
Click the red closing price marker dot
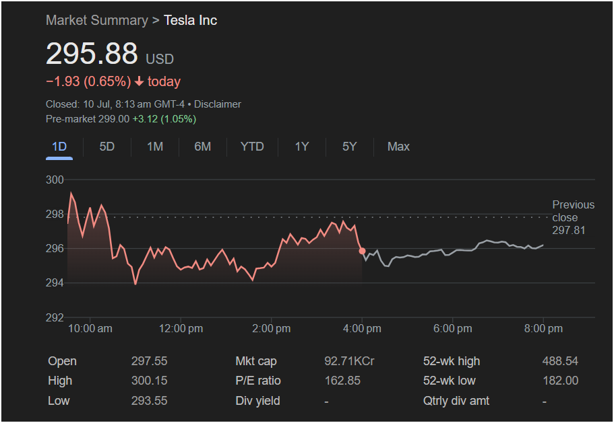tap(362, 251)
